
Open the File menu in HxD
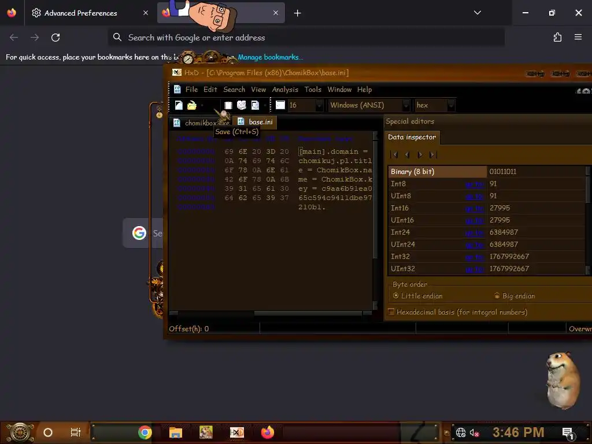tap(191, 90)
